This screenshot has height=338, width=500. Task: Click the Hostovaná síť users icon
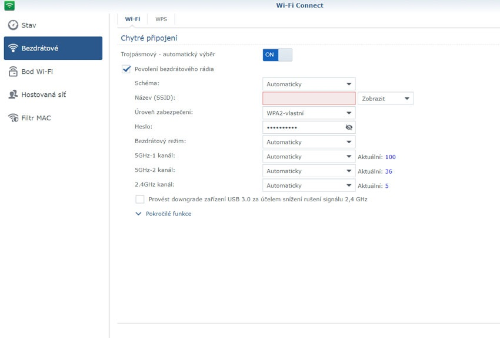(13, 94)
